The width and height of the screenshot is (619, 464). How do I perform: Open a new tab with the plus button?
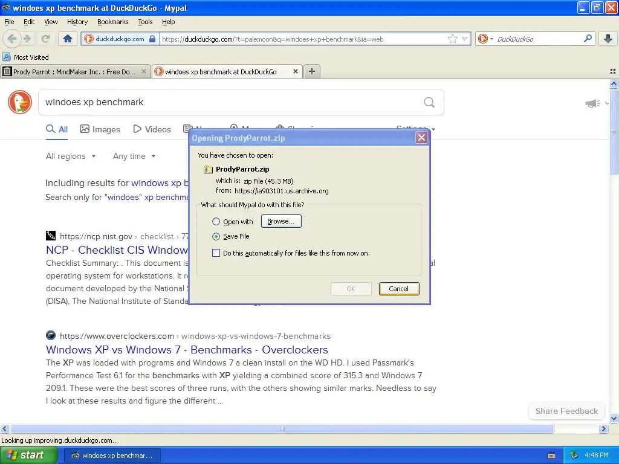click(x=312, y=71)
